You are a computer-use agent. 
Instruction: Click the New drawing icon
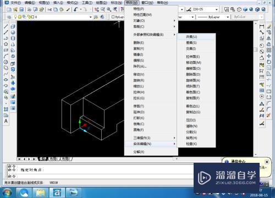9,9
